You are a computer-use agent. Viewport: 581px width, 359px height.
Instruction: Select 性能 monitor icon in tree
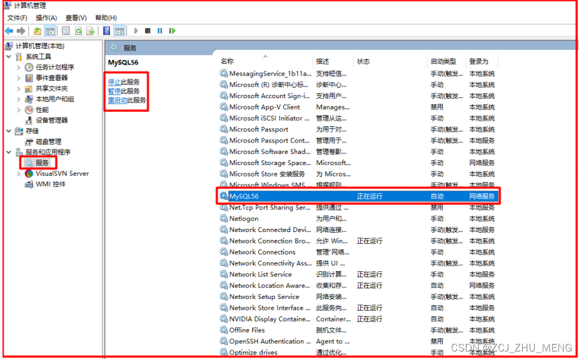click(x=29, y=110)
